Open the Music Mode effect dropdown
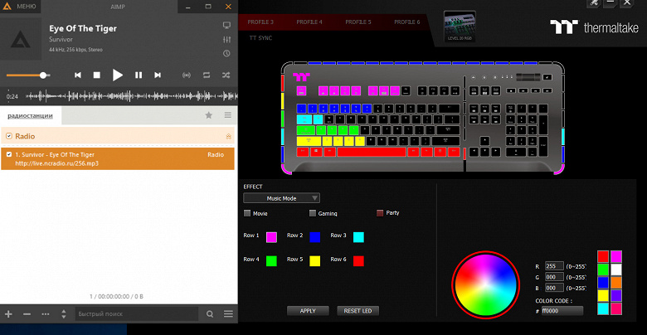The image size is (647, 335). (x=281, y=198)
